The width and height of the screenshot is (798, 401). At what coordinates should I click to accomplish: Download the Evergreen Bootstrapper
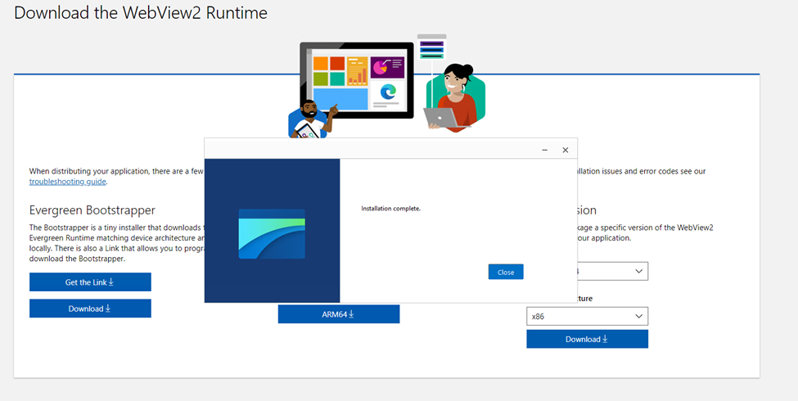[x=90, y=309]
